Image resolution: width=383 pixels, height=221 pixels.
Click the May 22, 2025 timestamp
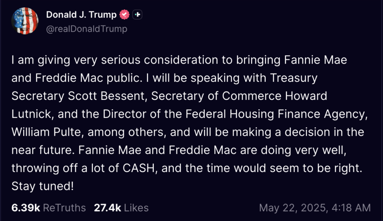[x=315, y=208]
